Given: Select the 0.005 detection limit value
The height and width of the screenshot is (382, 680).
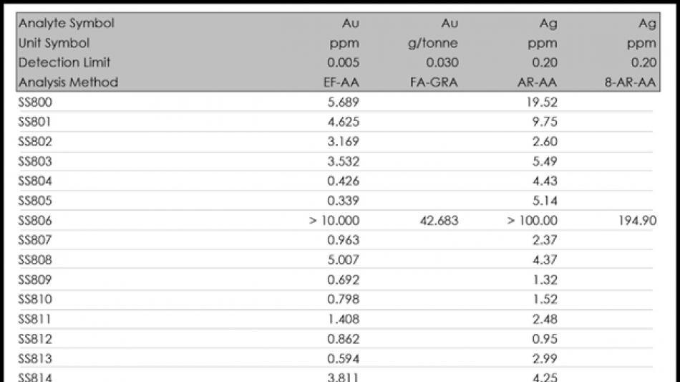Looking at the screenshot, I should (342, 62).
